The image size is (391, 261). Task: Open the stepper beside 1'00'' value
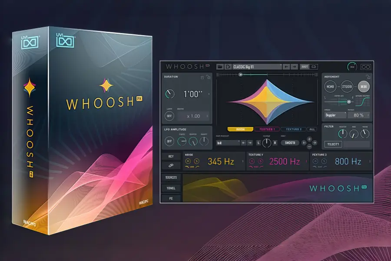click(209, 94)
